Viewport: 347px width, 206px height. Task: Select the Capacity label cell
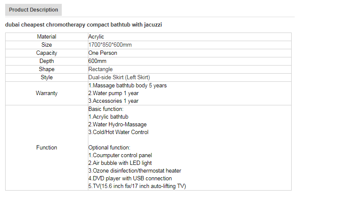[x=46, y=53]
